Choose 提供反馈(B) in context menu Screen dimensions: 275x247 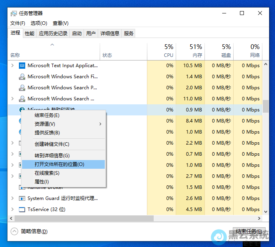click(x=63, y=133)
